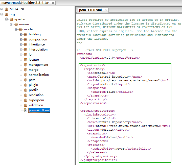The image size is (182, 165).
Task: Expand the inheritance package node
Action: coord(21,44)
